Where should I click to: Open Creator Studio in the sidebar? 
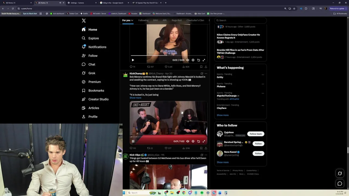[95, 99]
